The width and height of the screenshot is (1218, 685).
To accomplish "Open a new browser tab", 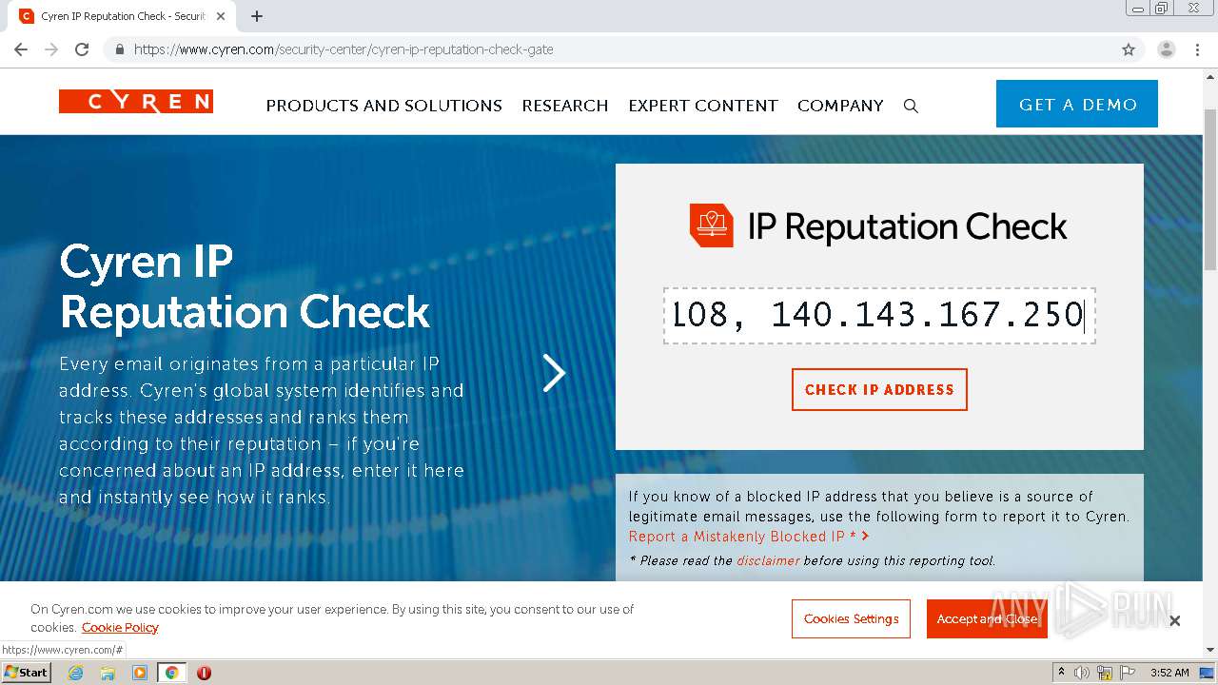I will click(x=257, y=16).
